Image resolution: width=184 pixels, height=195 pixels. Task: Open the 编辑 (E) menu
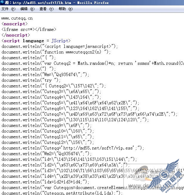tap(27, 9)
